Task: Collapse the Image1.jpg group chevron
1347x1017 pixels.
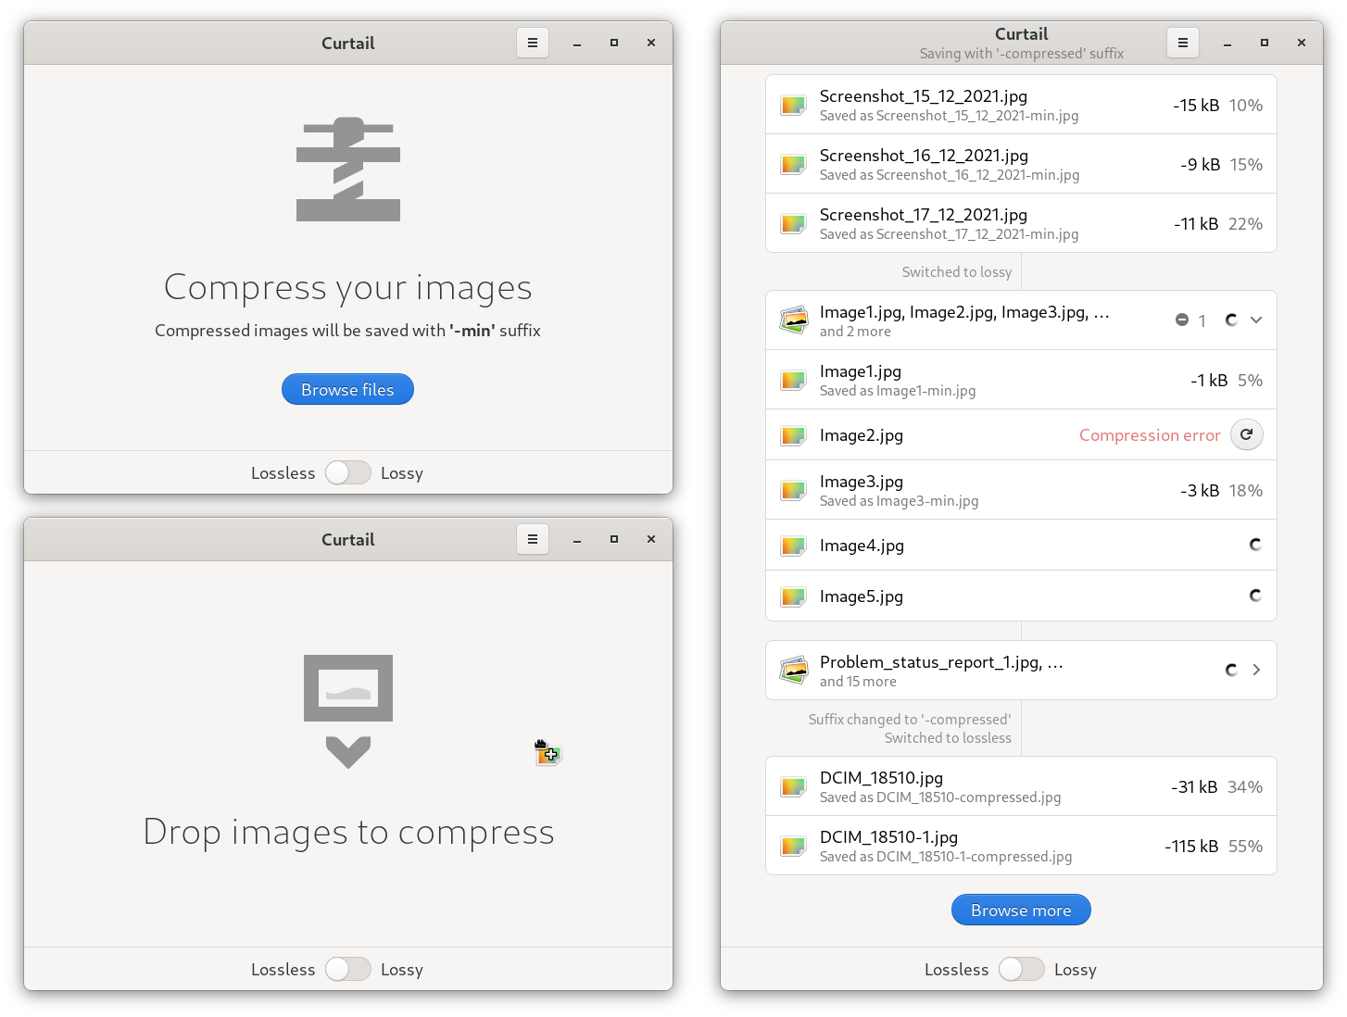Action: click(x=1256, y=320)
